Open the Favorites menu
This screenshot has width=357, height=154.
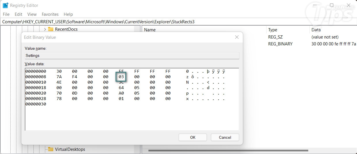[x=50, y=14]
